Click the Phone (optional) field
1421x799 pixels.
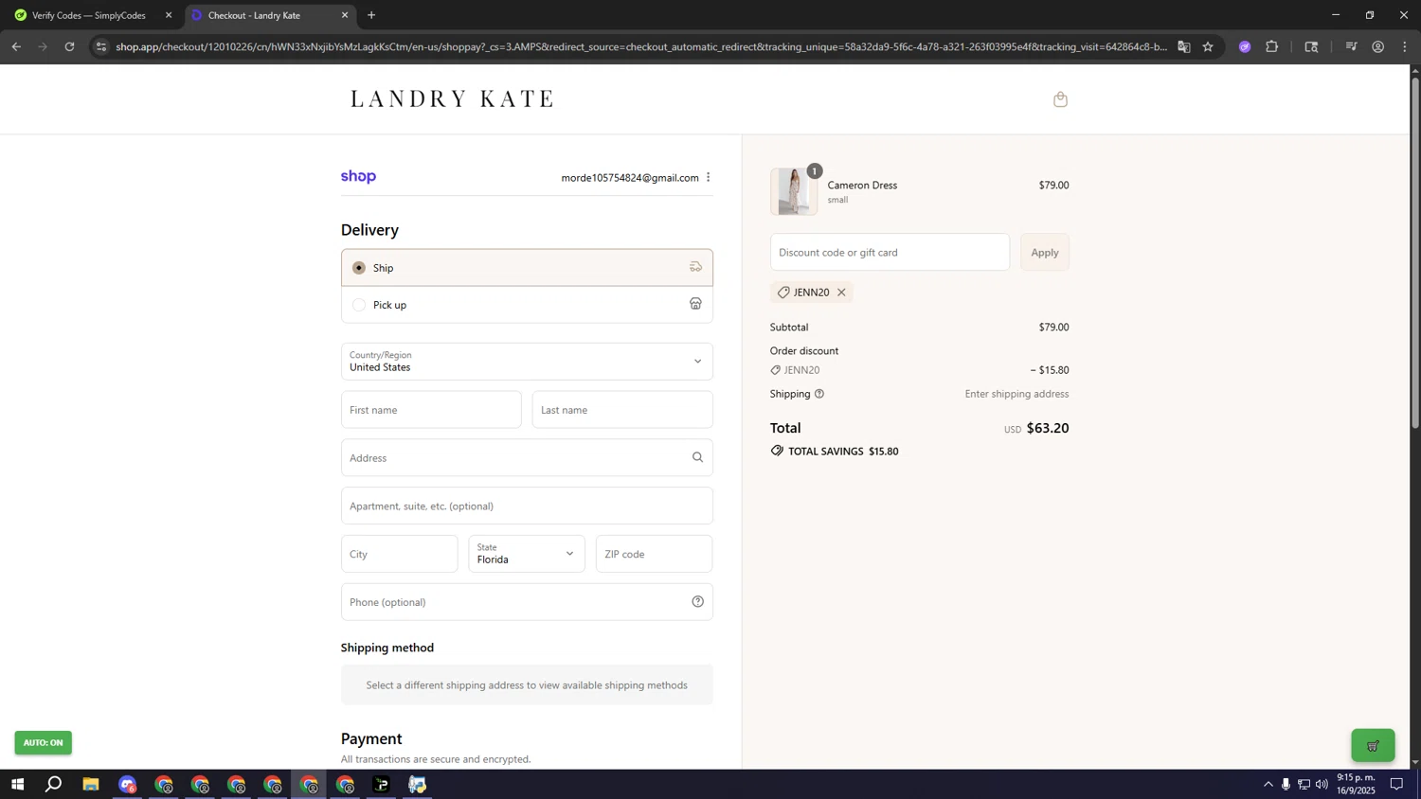tap(527, 602)
